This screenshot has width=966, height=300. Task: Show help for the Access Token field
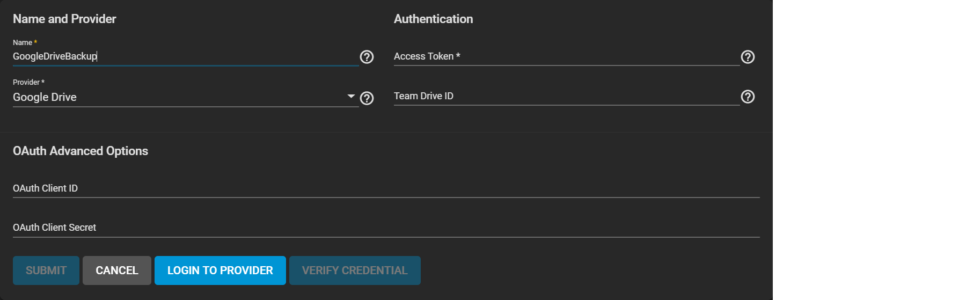click(748, 57)
